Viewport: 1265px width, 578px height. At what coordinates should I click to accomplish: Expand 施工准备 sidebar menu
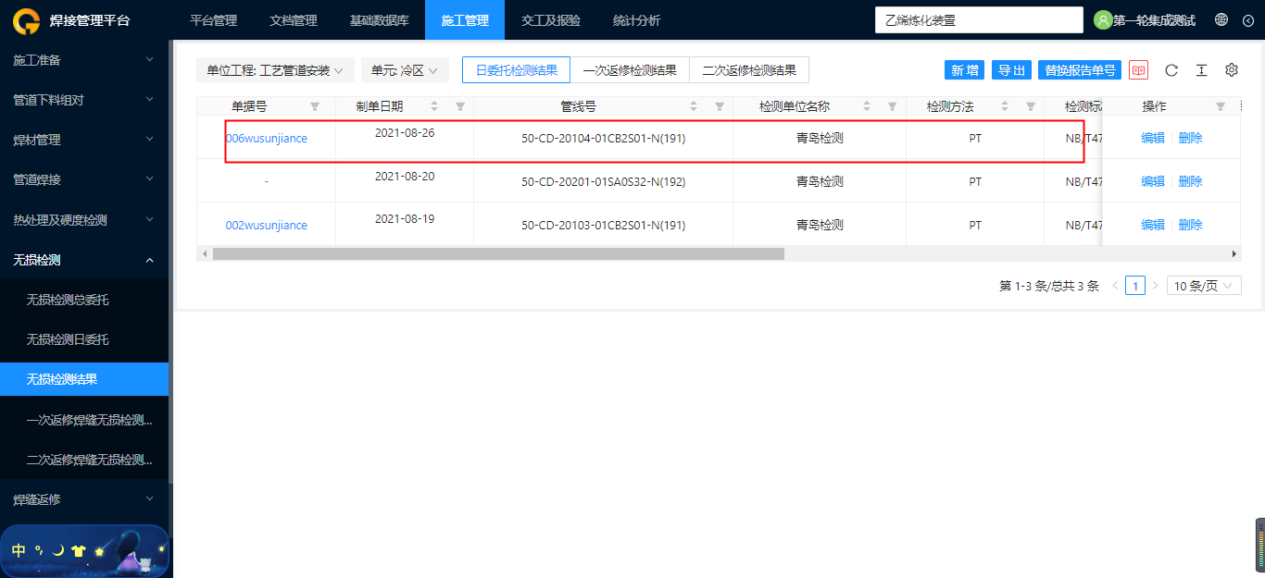tap(84, 60)
